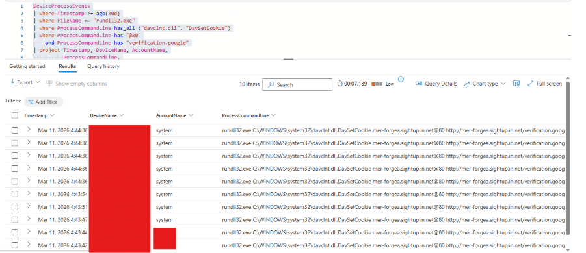Screen dimensions: 586x253
Task: Check the row with timestamp 4:43:44
Action: pyautogui.click(x=14, y=232)
